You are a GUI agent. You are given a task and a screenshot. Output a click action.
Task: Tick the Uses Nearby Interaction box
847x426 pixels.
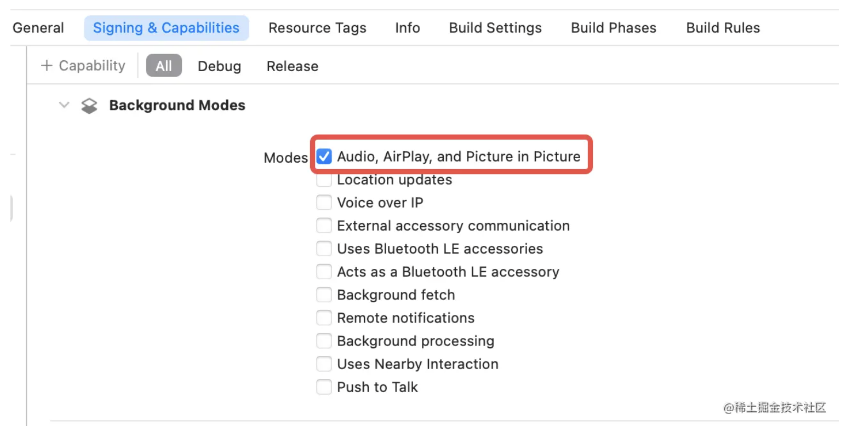pyautogui.click(x=324, y=364)
